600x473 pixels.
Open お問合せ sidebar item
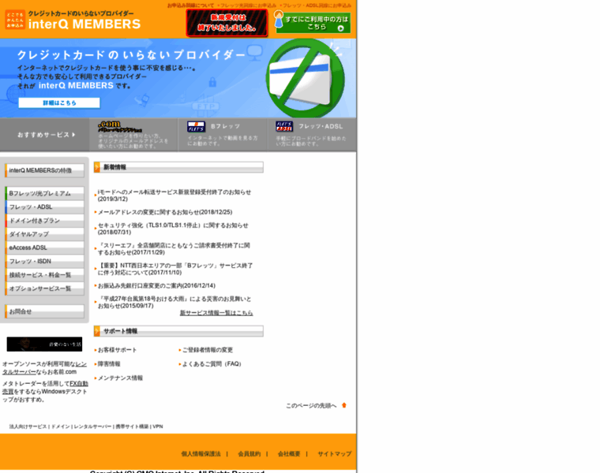coord(44,311)
